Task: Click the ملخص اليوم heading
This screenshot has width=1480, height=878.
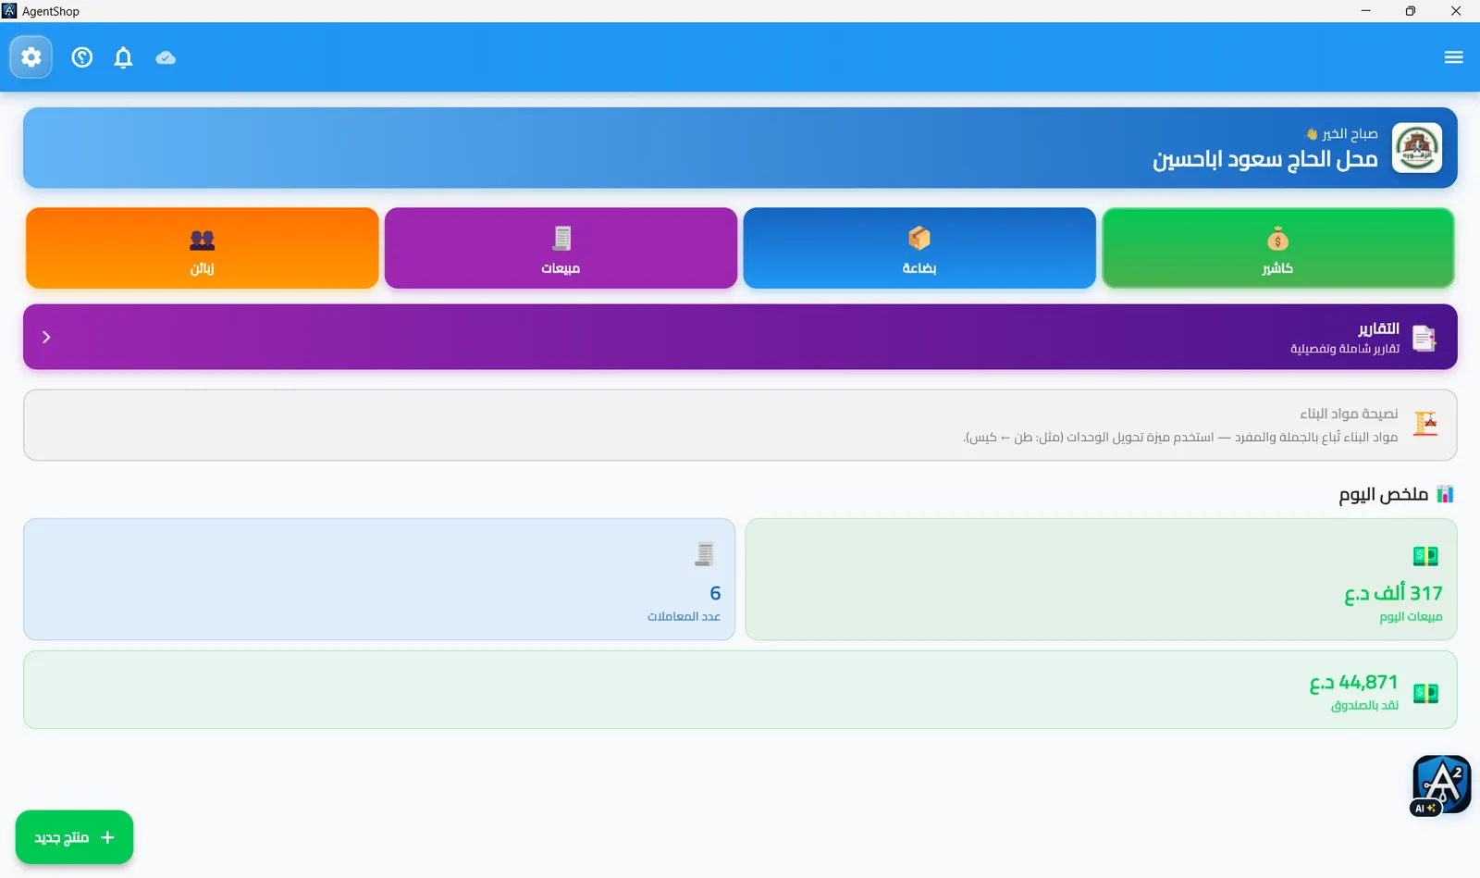Action: click(1383, 495)
